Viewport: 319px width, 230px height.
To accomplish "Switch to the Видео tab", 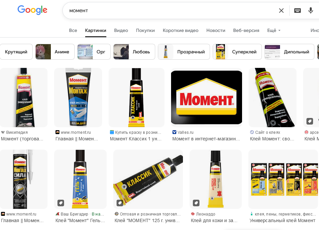I will (121, 30).
